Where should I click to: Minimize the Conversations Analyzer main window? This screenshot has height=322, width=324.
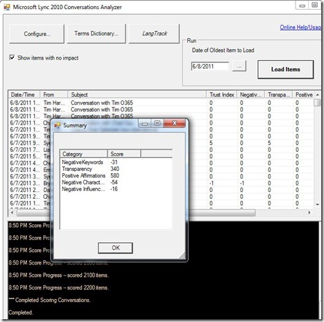coord(302,6)
